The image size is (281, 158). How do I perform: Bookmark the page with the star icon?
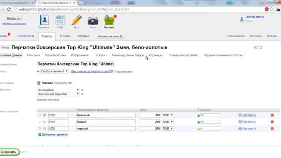click(271, 9)
